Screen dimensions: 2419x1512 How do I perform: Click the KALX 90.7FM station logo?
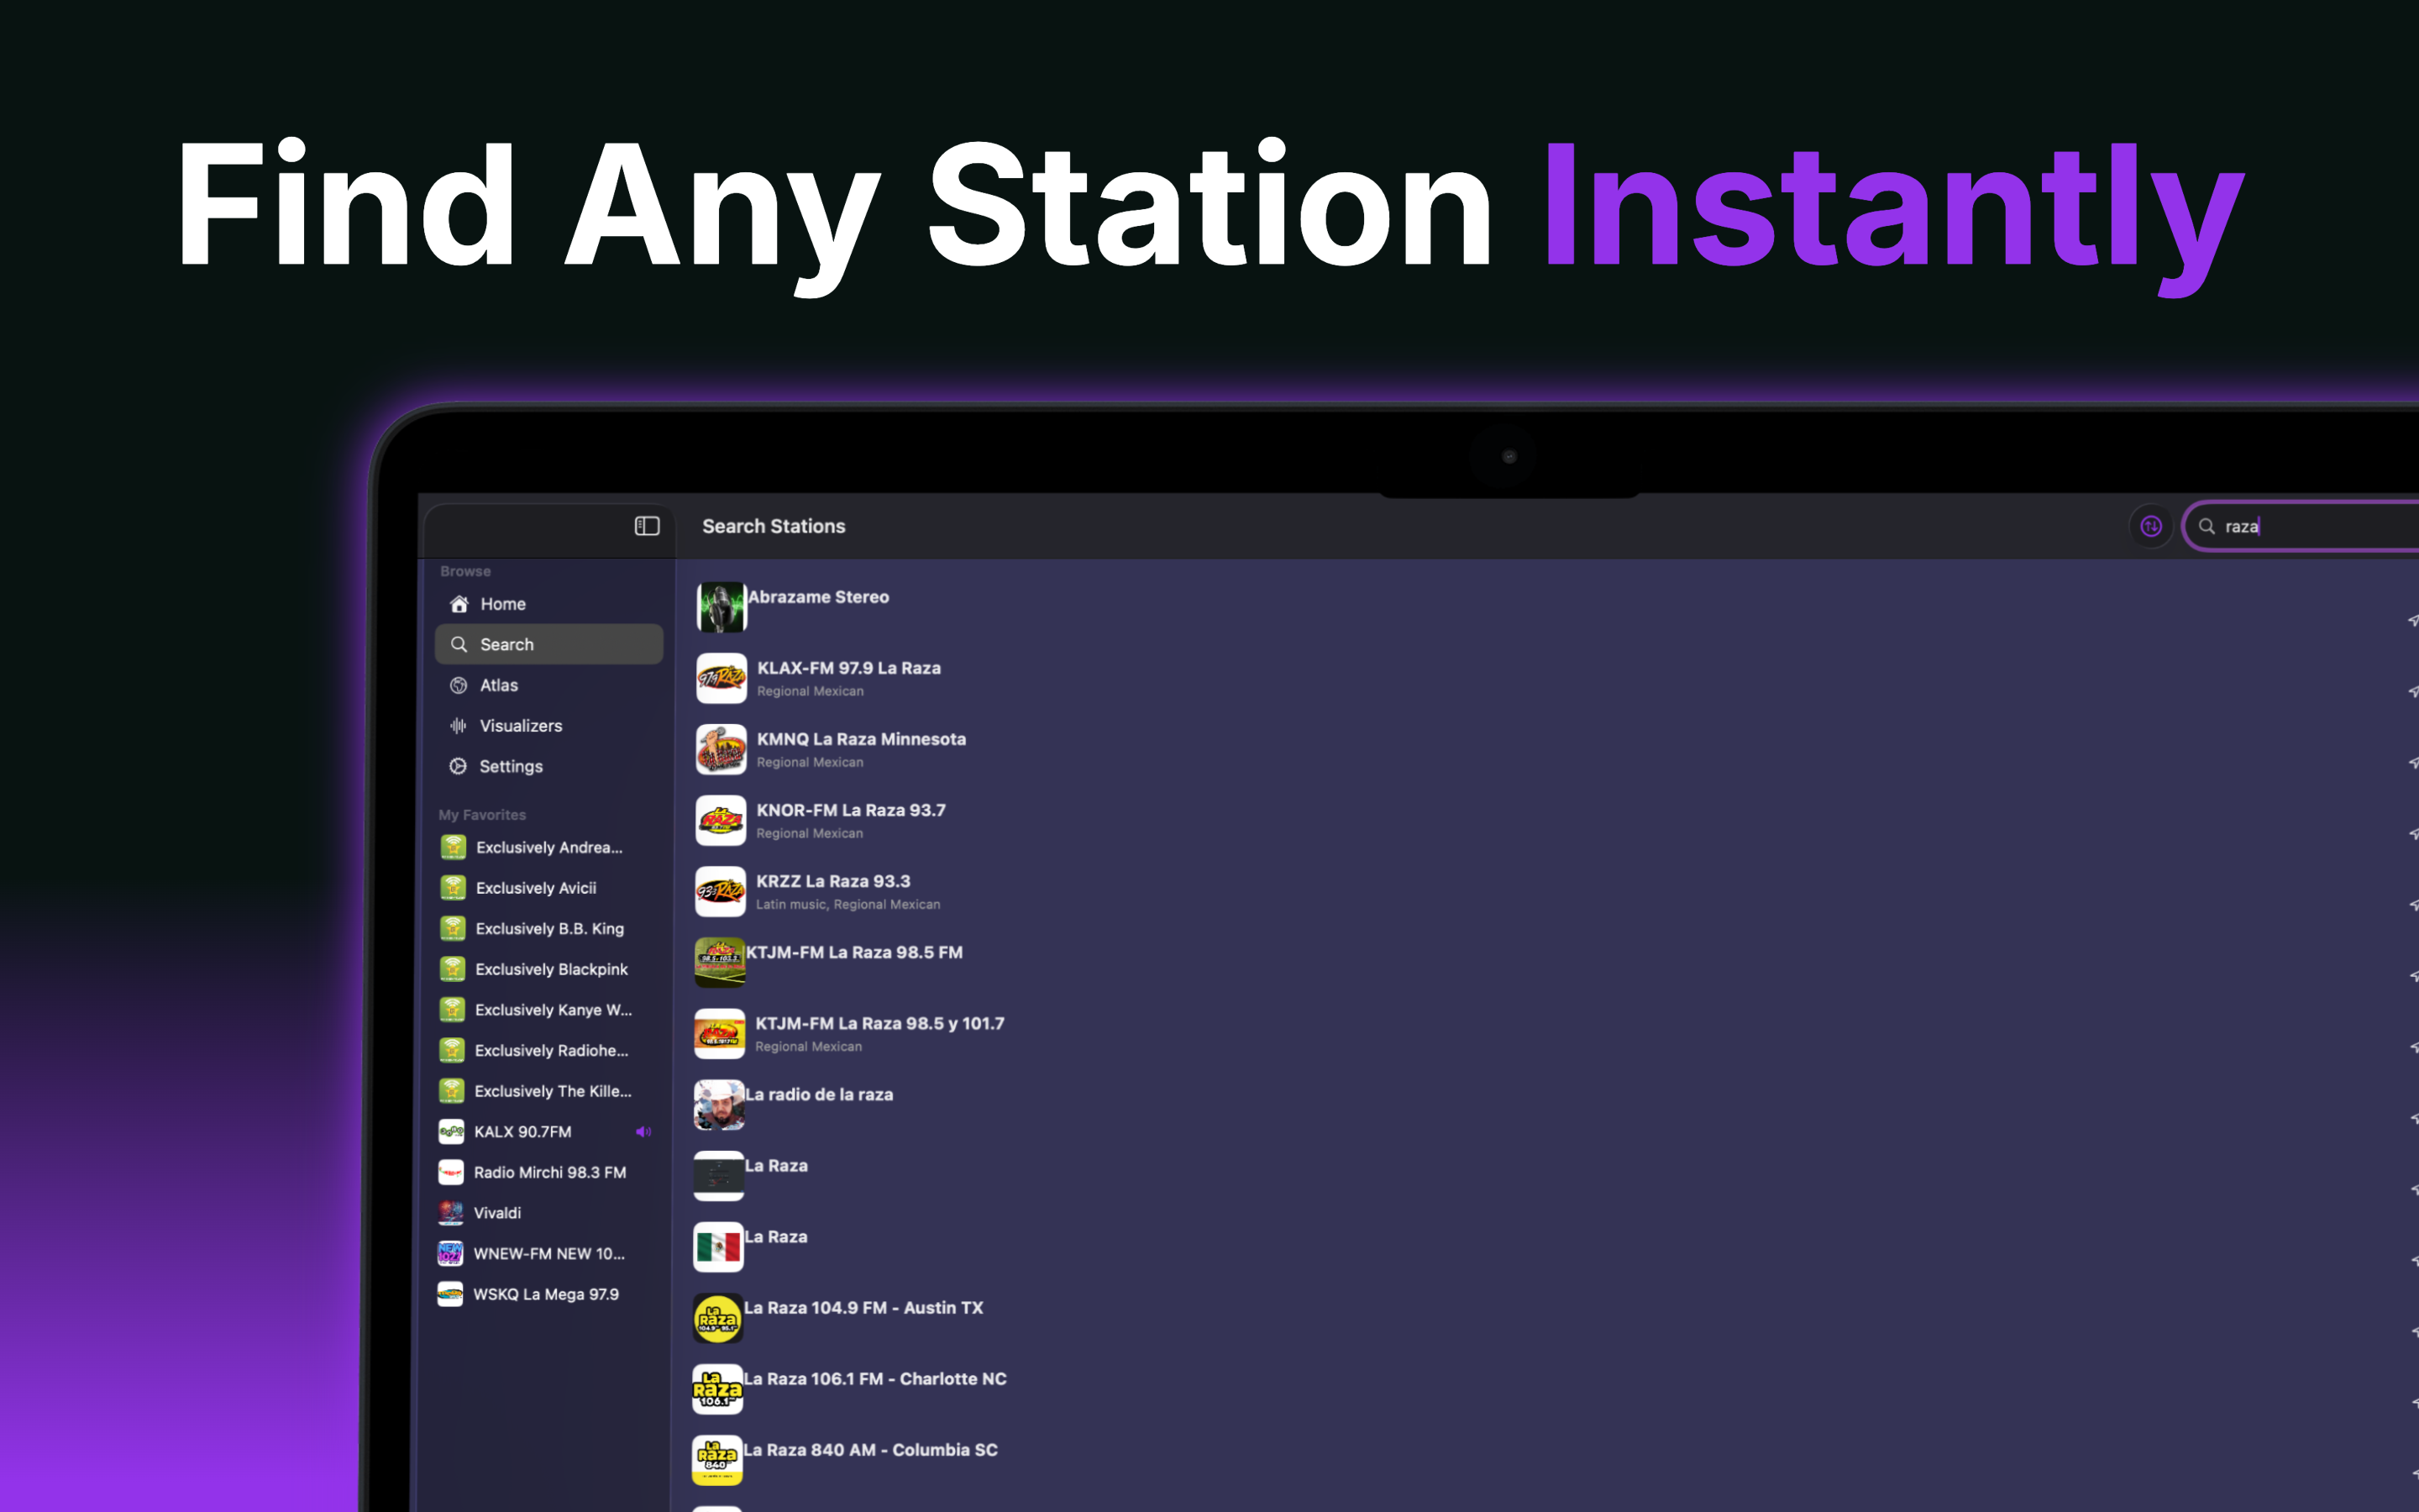point(452,1132)
